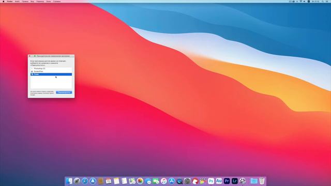Open the blue paper-plane mail app in the Dock
The height and width of the screenshot is (186, 331).
[93, 181]
